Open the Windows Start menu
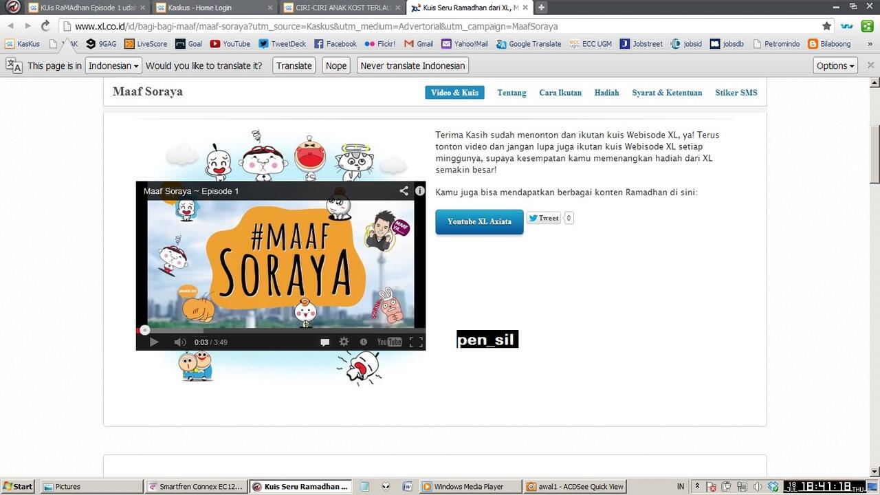This screenshot has height=495, width=880. coord(17,486)
